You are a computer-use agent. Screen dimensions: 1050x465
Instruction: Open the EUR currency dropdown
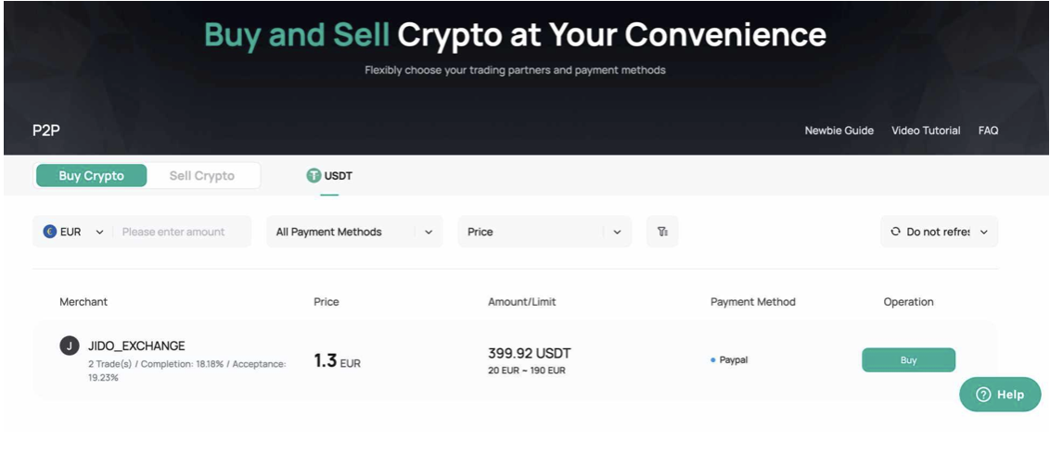pyautogui.click(x=73, y=232)
